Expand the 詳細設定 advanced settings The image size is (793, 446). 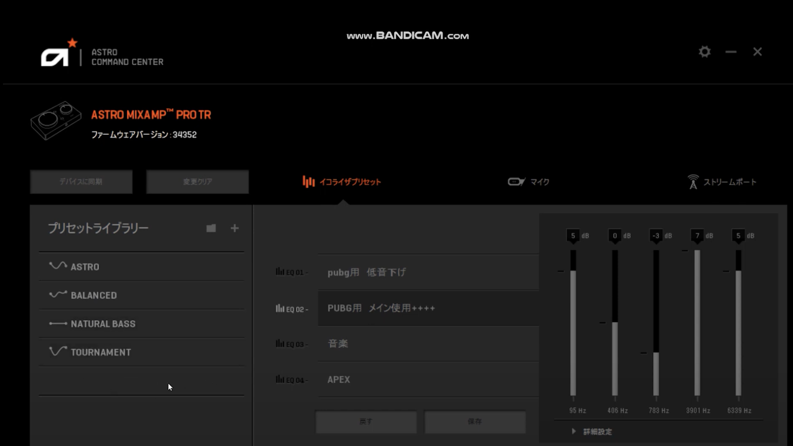(x=592, y=432)
